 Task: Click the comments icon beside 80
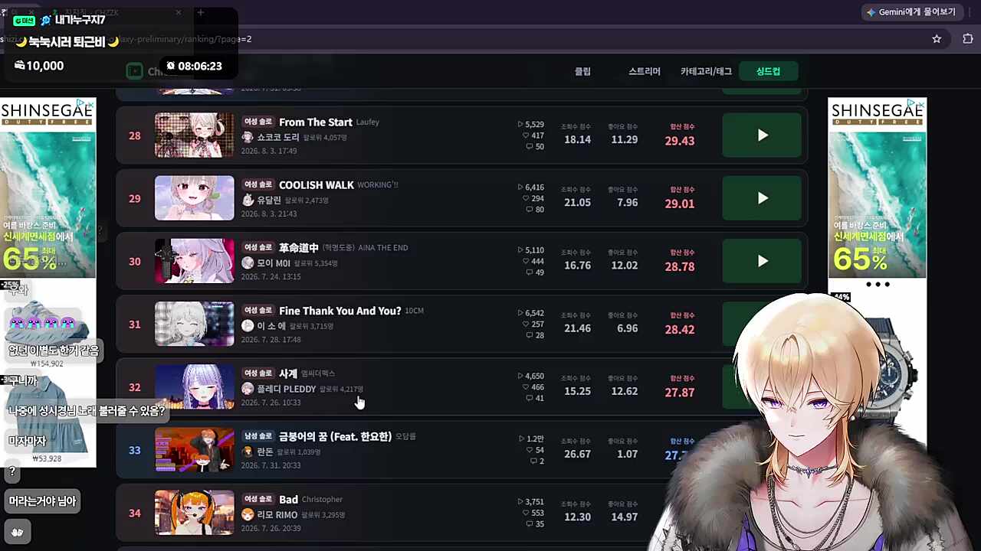point(530,210)
